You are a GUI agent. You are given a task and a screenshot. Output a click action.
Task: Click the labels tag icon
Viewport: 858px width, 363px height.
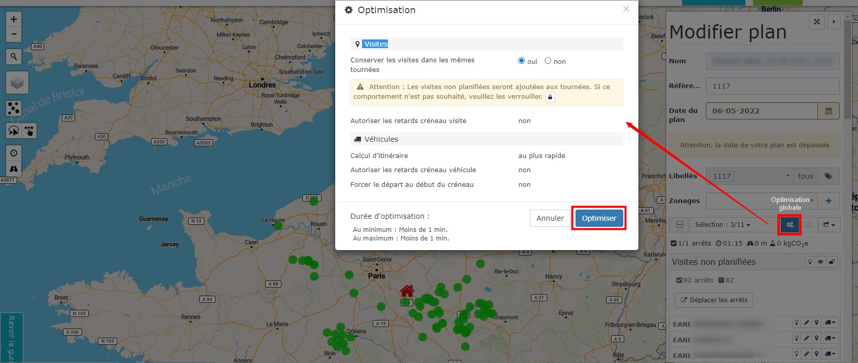click(828, 176)
